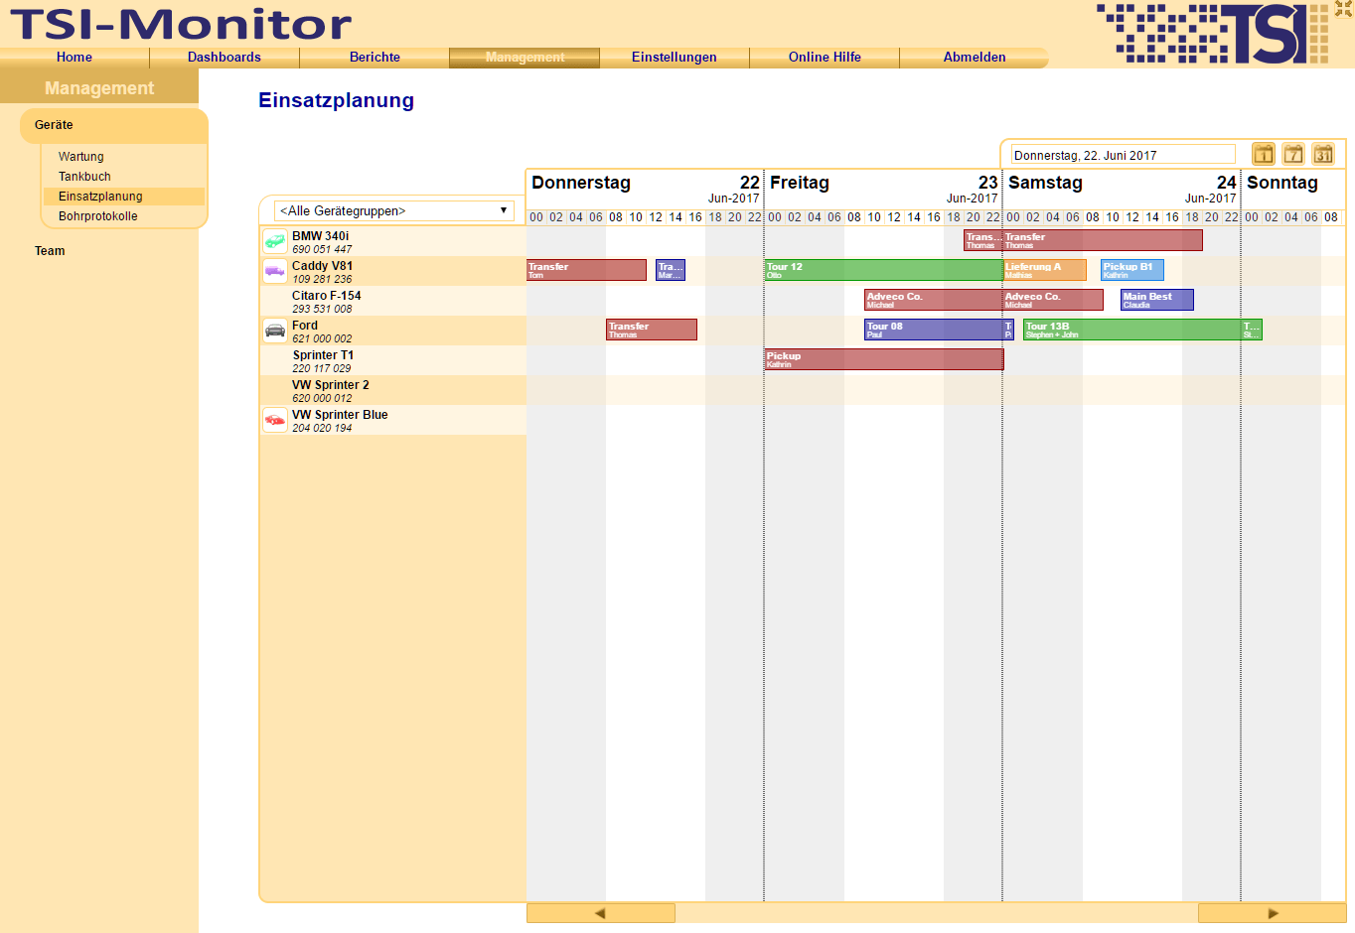This screenshot has height=933, width=1355.
Task: Select the Transfer Thomas bar in the Ford row
Action: point(652,330)
